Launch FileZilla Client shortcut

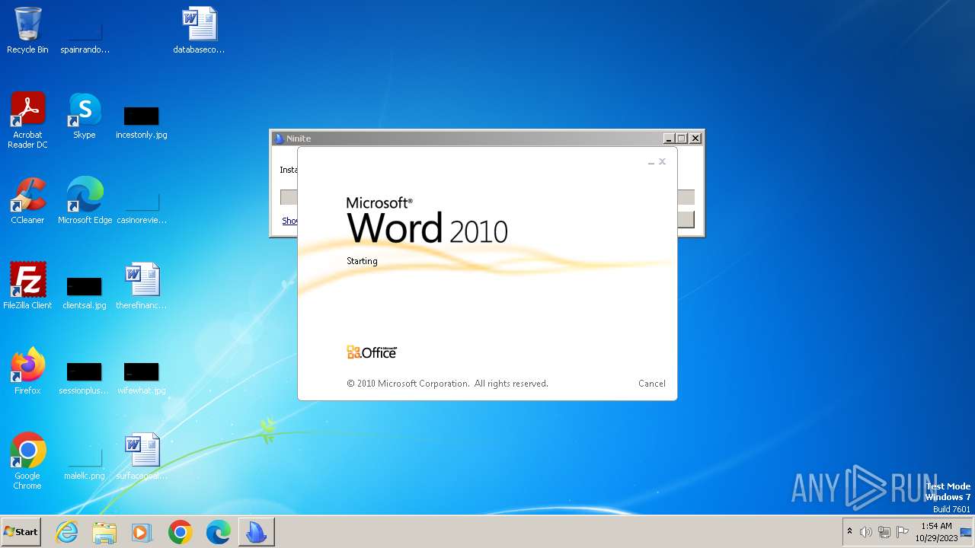[x=27, y=286]
